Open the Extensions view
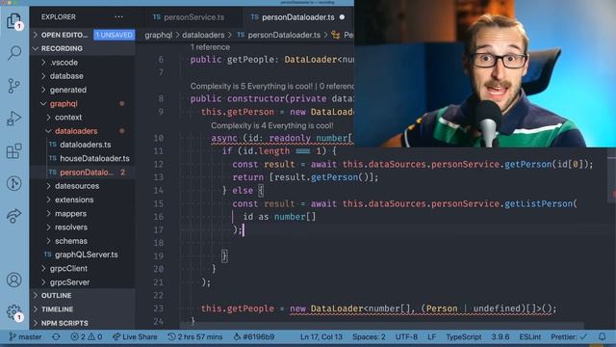 (13, 151)
